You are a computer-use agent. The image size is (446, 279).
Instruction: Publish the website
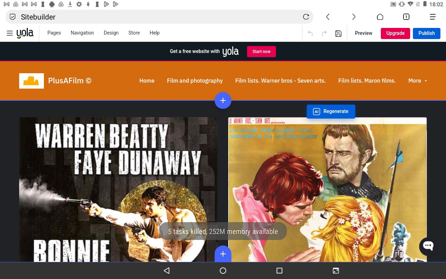[426, 33]
